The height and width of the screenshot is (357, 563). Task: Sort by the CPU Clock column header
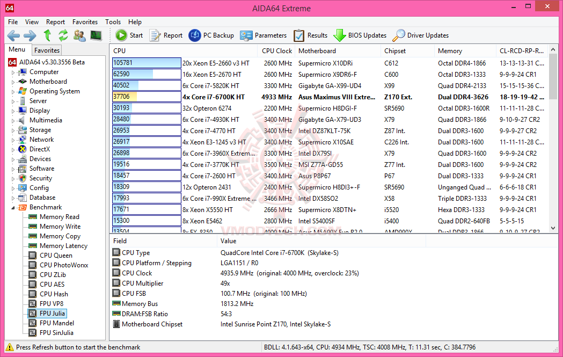[276, 51]
